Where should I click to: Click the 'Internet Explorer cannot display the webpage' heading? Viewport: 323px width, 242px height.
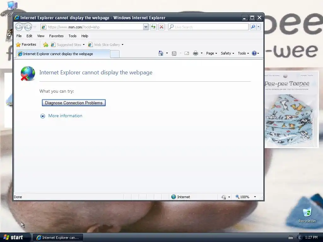coord(96,72)
